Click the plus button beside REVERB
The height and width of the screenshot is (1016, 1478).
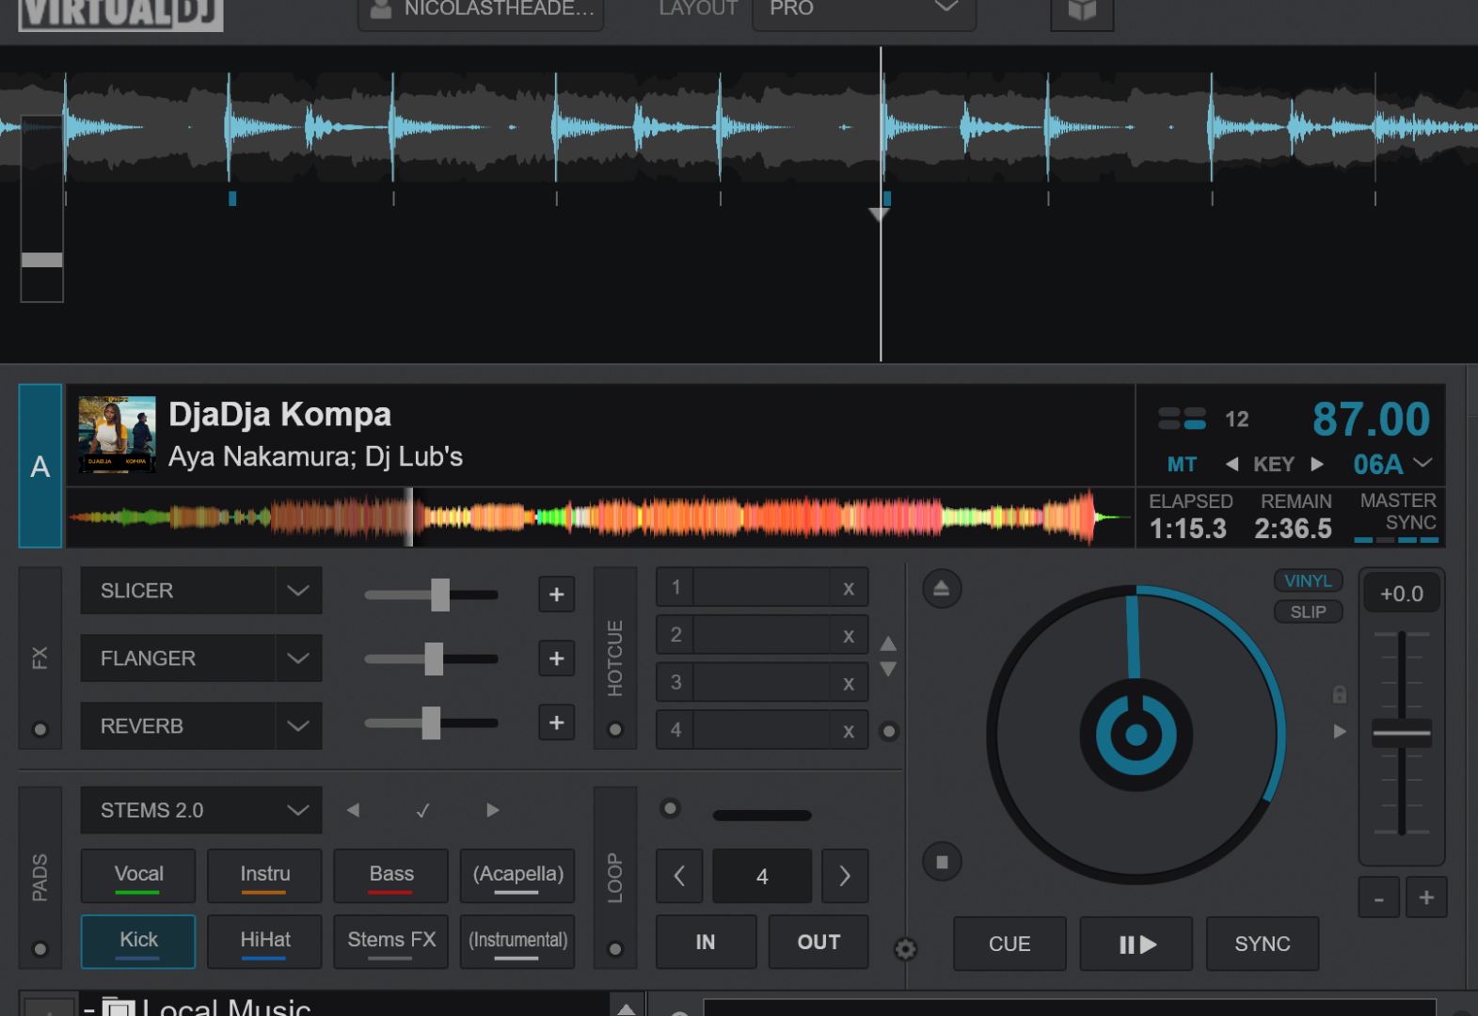[x=557, y=722]
